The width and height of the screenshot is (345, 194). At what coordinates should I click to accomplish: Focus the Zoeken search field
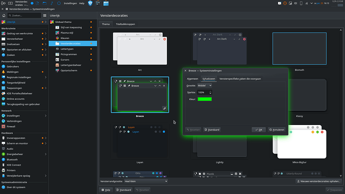tap(24, 15)
